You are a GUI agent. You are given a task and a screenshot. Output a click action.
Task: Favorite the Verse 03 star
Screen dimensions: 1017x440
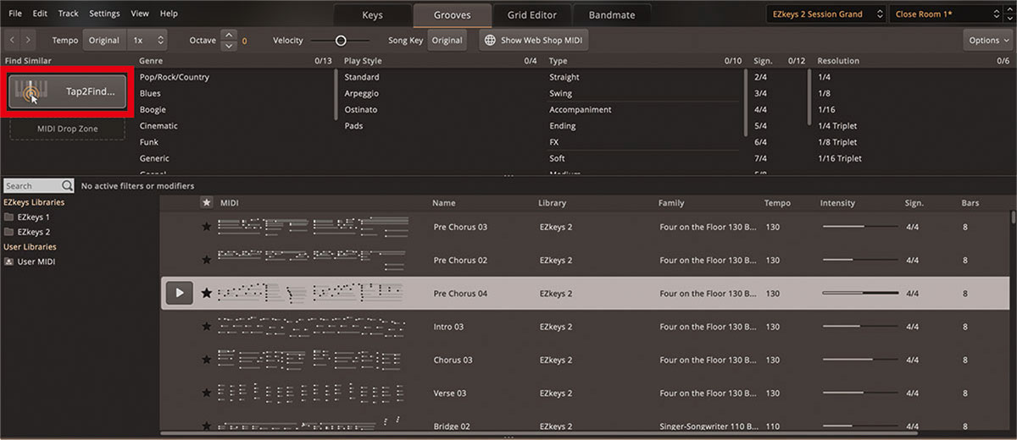[x=206, y=393]
